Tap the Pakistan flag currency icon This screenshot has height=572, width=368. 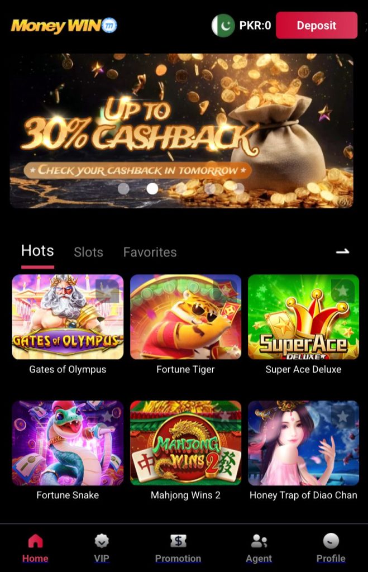tap(223, 26)
